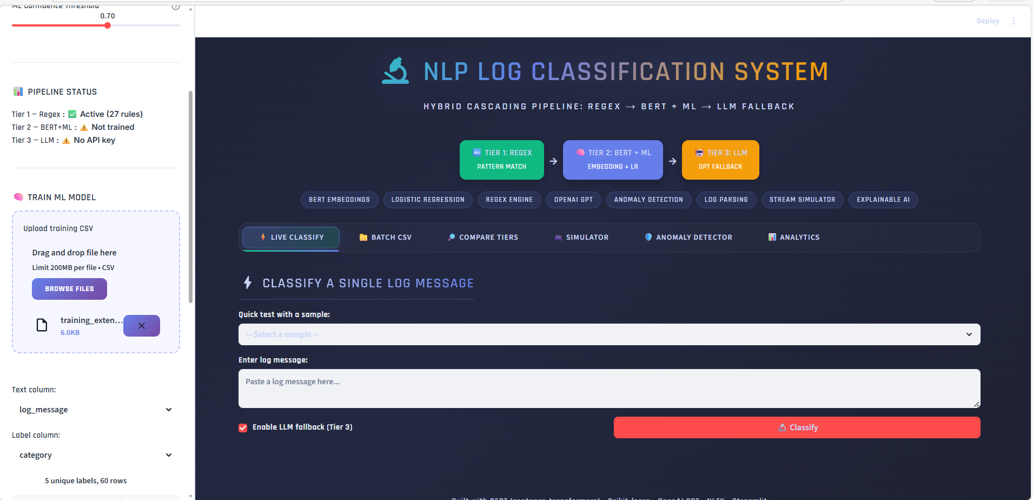Click the green check icon for Tier 1 Regex
The width and height of the screenshot is (1033, 500).
(x=72, y=114)
